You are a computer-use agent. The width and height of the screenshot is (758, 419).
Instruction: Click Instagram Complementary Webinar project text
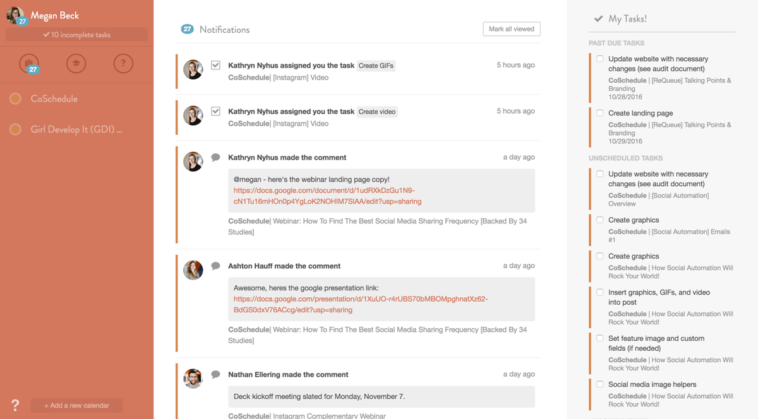tap(329, 416)
